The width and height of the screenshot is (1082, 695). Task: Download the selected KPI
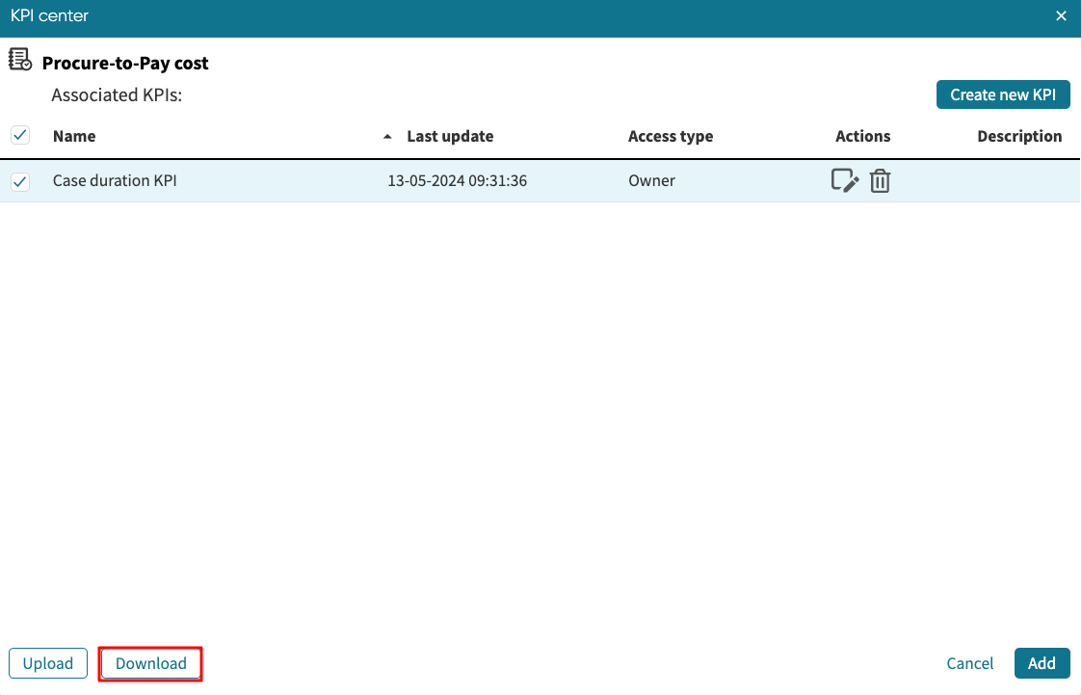(151, 663)
